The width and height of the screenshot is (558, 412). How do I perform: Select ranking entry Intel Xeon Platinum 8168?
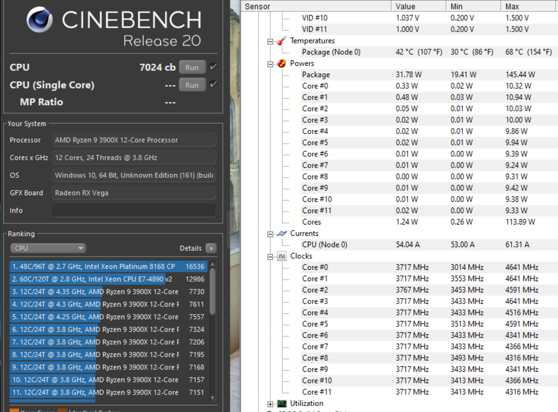(x=108, y=266)
